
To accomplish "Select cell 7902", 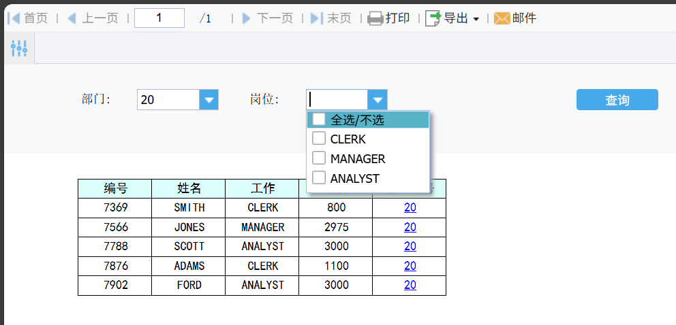I will pos(115,286).
